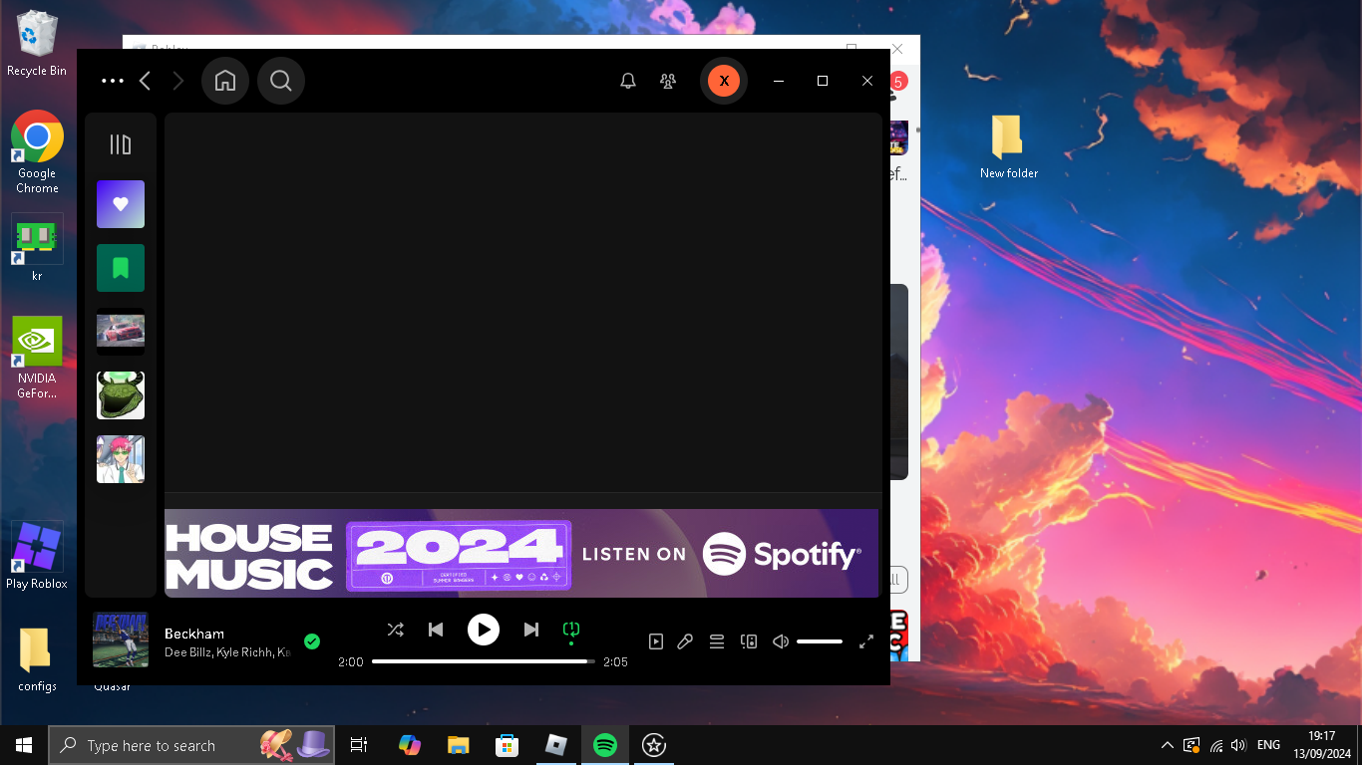Screen dimensions: 1362x765
Task: Play the current song
Action: pos(484,630)
